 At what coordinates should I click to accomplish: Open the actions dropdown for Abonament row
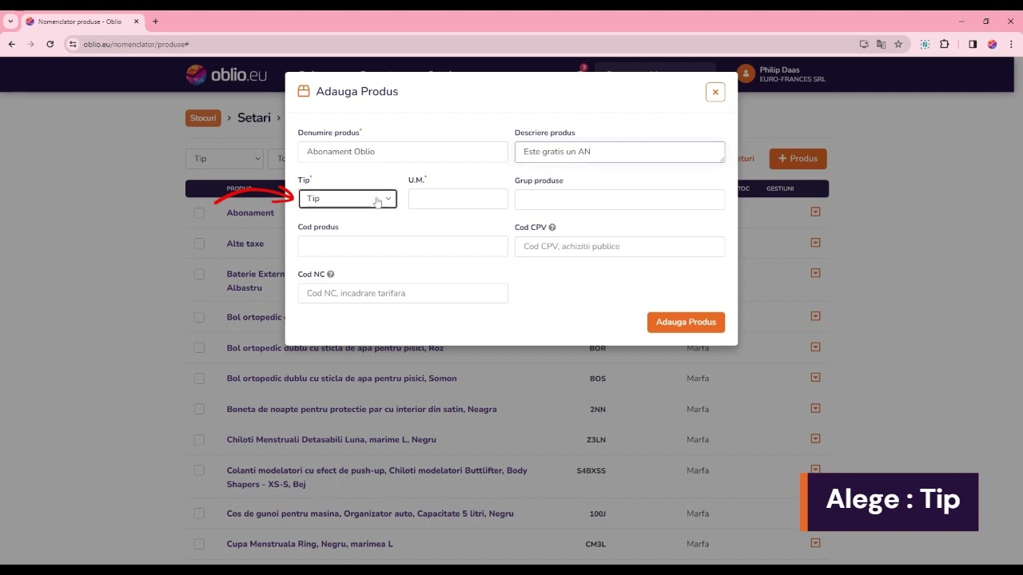point(815,212)
